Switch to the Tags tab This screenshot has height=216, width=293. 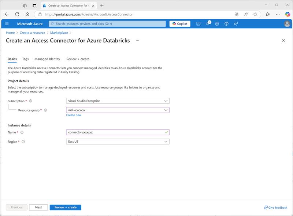(x=25, y=59)
